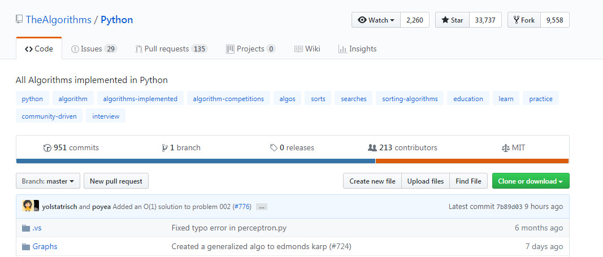Expand the commit message ellipsis
603x257 pixels.
point(262,207)
